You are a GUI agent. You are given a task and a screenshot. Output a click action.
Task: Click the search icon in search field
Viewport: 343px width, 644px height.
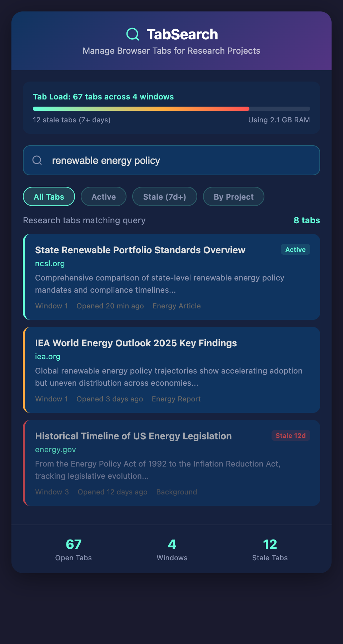[x=37, y=160]
